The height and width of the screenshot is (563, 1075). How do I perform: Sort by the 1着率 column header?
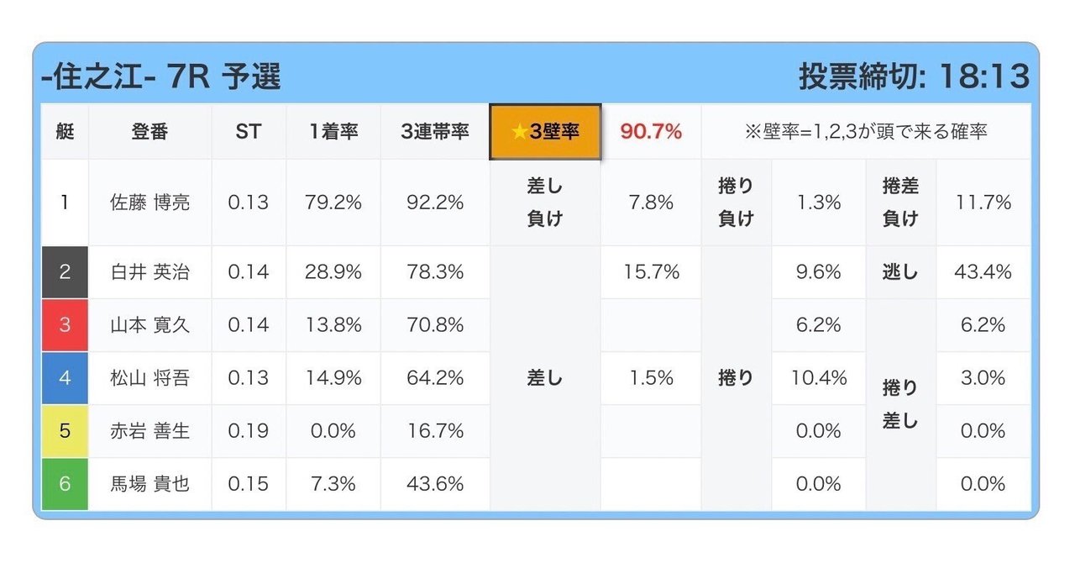point(333,132)
